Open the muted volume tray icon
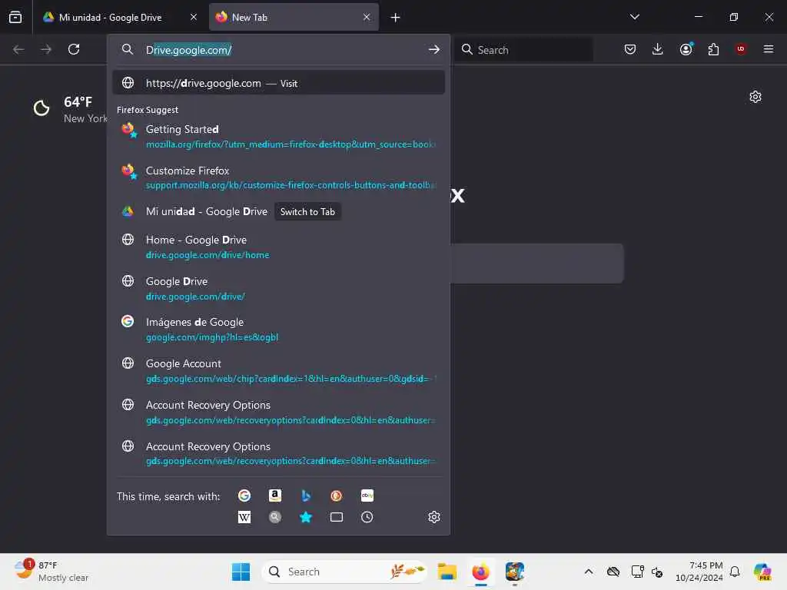 [657, 572]
